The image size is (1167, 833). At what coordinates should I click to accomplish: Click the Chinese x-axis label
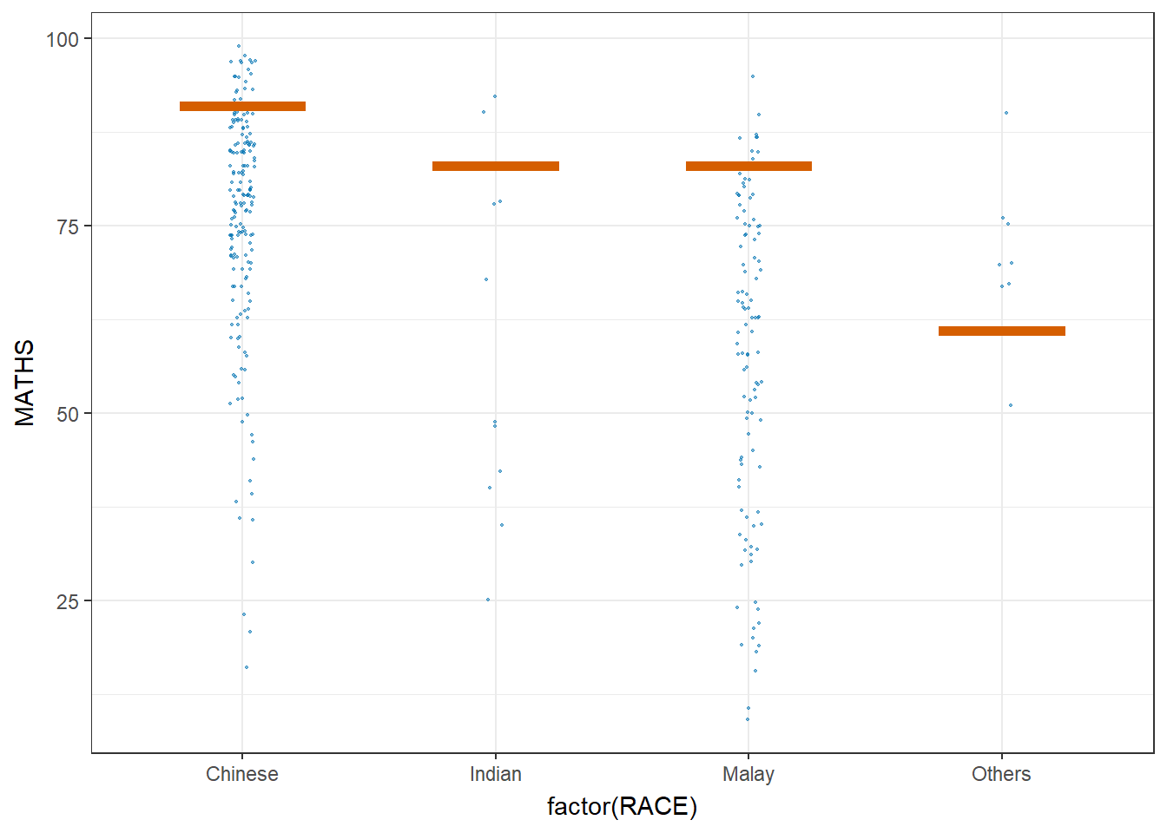(242, 774)
